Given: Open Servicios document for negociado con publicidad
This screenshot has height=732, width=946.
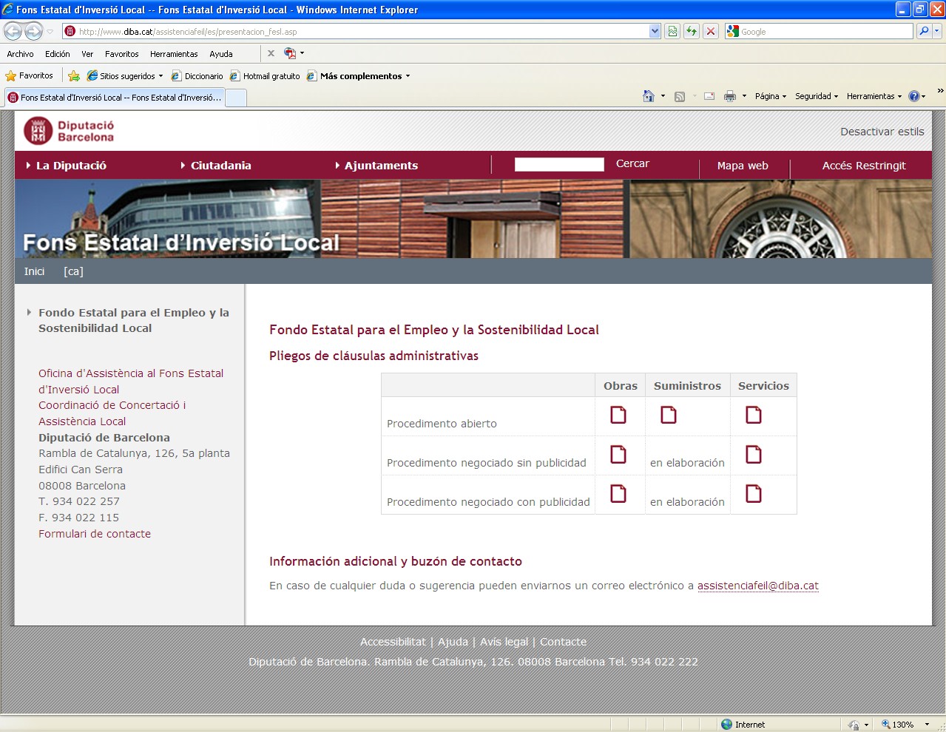Looking at the screenshot, I should 754,493.
